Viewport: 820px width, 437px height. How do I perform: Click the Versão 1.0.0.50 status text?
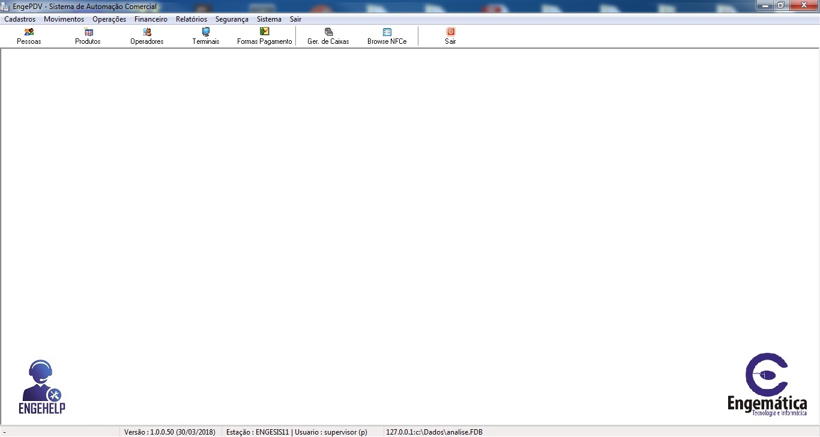pos(170,432)
